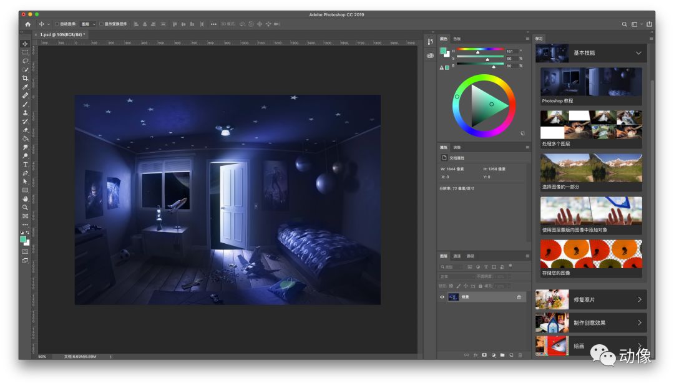The height and width of the screenshot is (386, 674).
Task: Switch to the 通道 tab
Action: point(457,256)
